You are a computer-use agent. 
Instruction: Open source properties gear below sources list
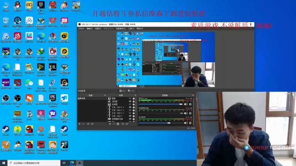[118, 124]
